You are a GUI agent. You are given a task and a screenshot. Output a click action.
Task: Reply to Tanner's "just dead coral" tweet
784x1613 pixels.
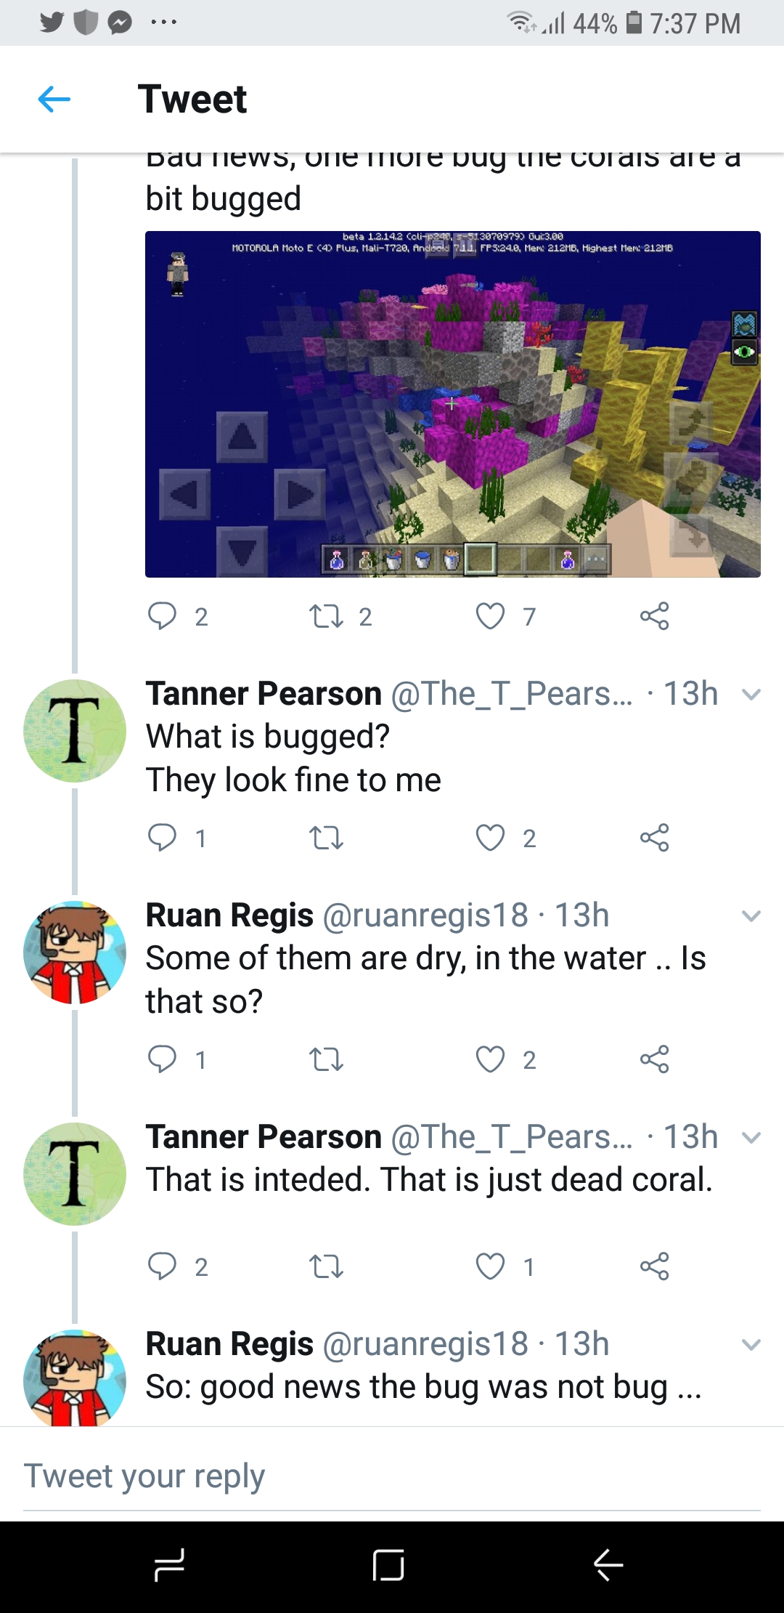click(162, 1266)
